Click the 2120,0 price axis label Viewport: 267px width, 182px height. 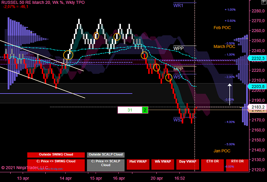point(258,170)
